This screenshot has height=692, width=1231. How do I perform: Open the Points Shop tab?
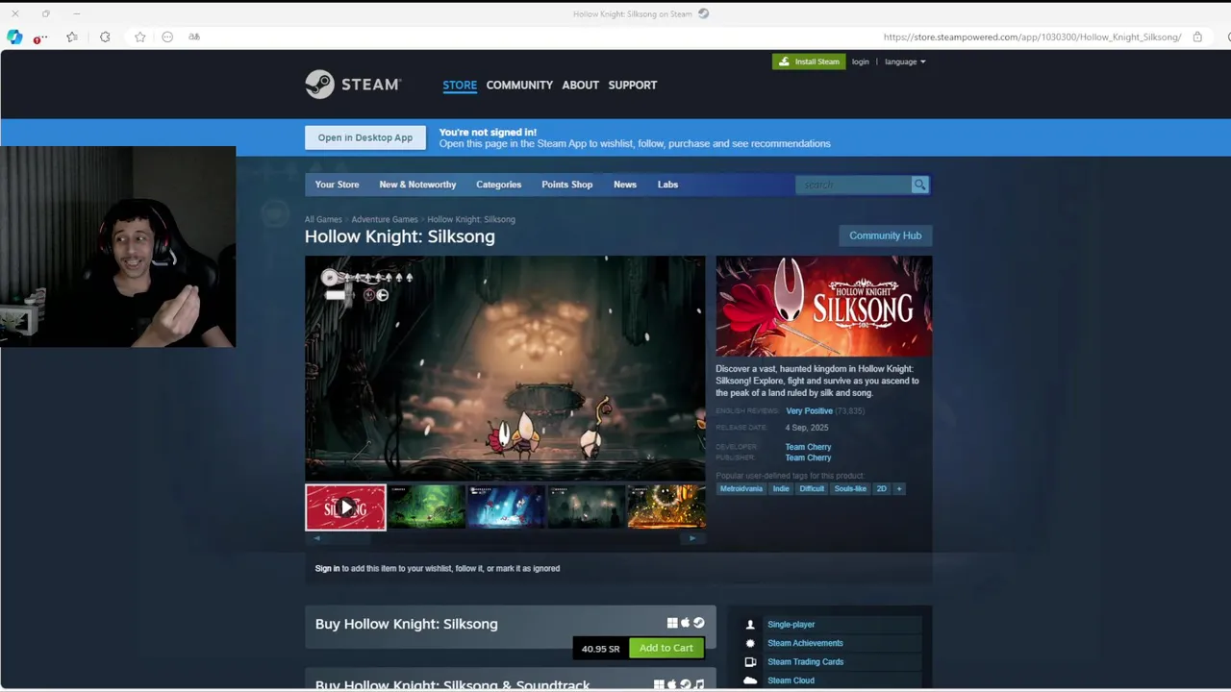[566, 185]
